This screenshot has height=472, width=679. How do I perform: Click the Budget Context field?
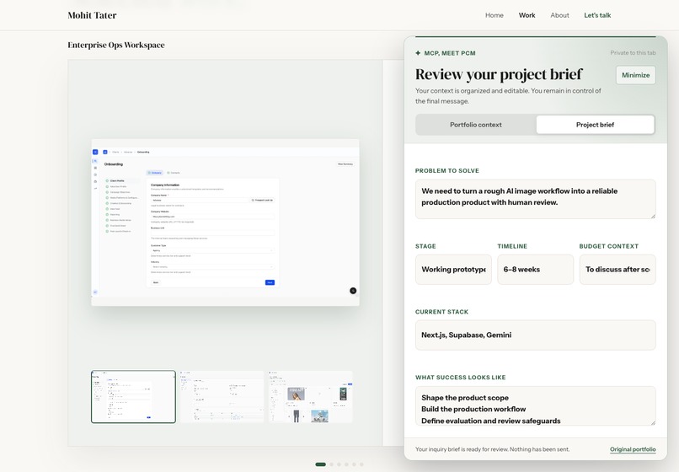pyautogui.click(x=618, y=269)
